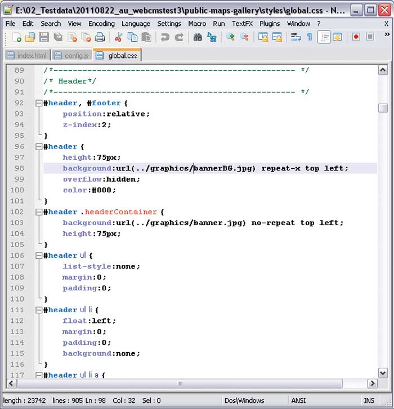394x409 pixels.
Task: Collapse the #header, #footer block fold marker
Action: [x=39, y=103]
